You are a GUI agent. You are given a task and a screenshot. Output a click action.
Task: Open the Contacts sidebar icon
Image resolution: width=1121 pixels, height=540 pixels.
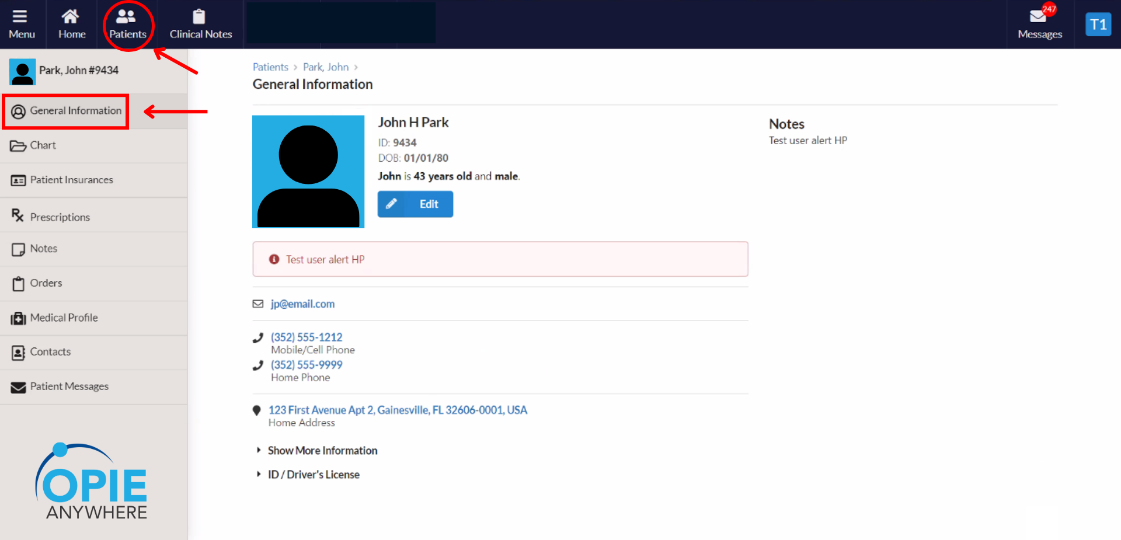18,352
